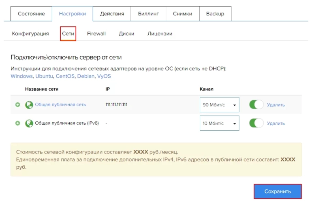Click globe icon of IPv6 public network
The width and height of the screenshot is (310, 202).
point(29,123)
